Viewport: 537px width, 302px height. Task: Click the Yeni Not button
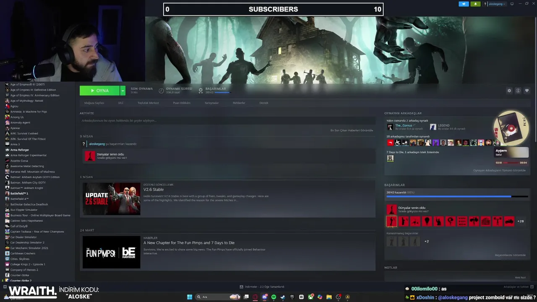point(520,277)
